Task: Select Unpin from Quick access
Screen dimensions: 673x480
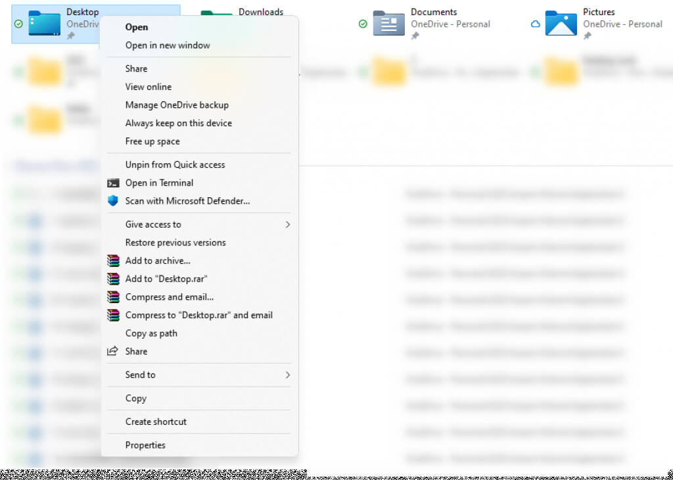Action: pyautogui.click(x=175, y=164)
